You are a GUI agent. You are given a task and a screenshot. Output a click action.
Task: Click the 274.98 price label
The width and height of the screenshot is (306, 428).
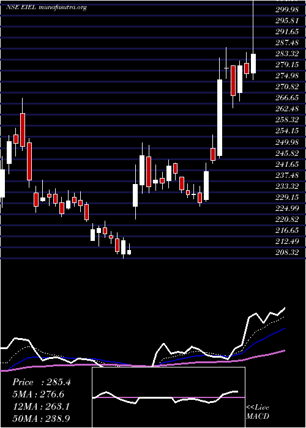point(286,76)
